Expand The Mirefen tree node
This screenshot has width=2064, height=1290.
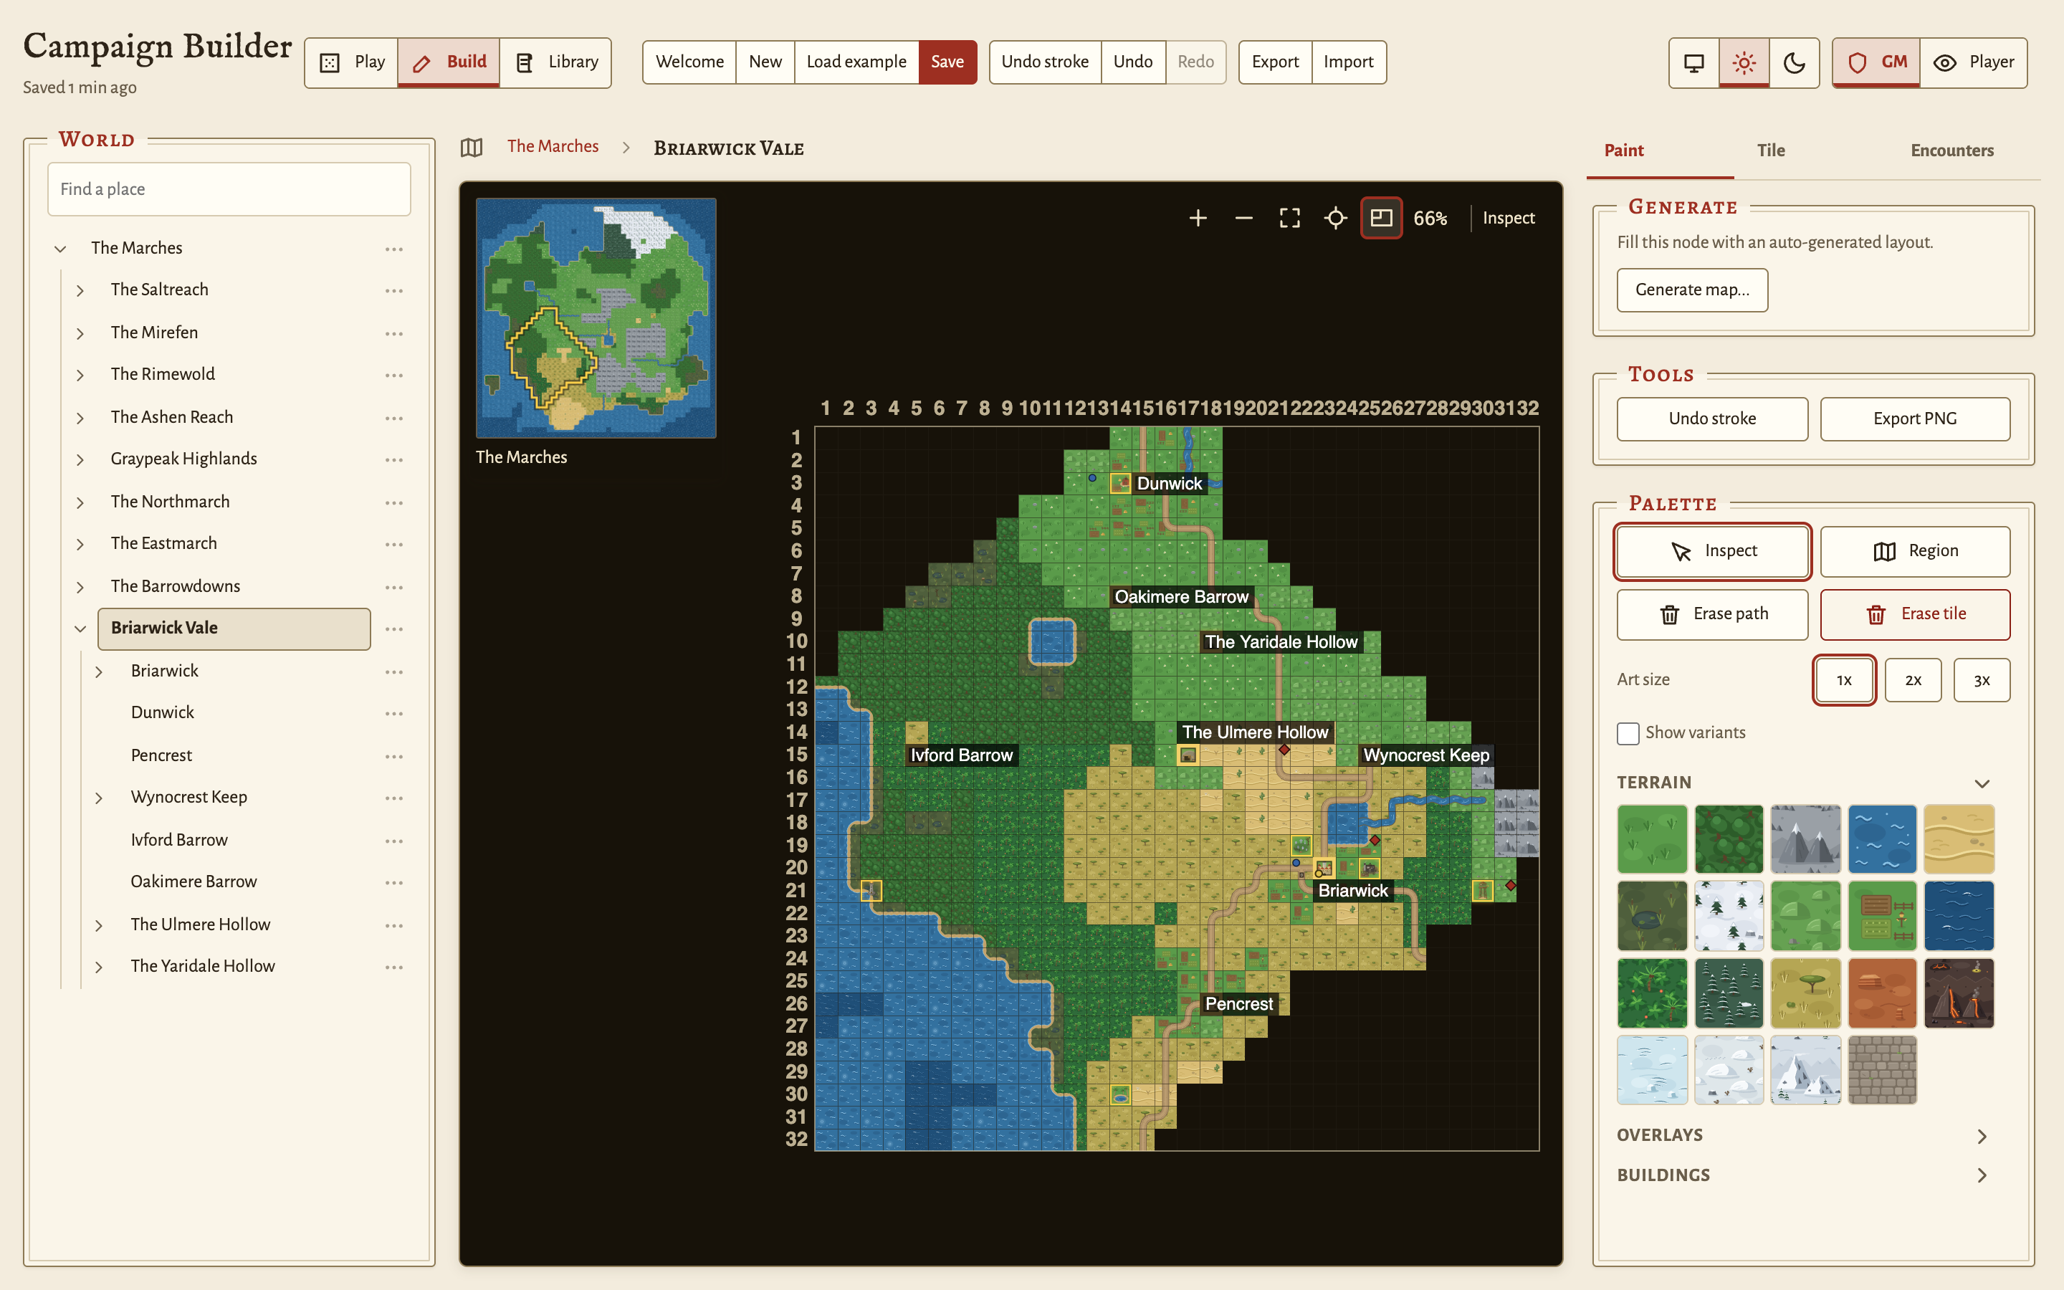(x=80, y=333)
